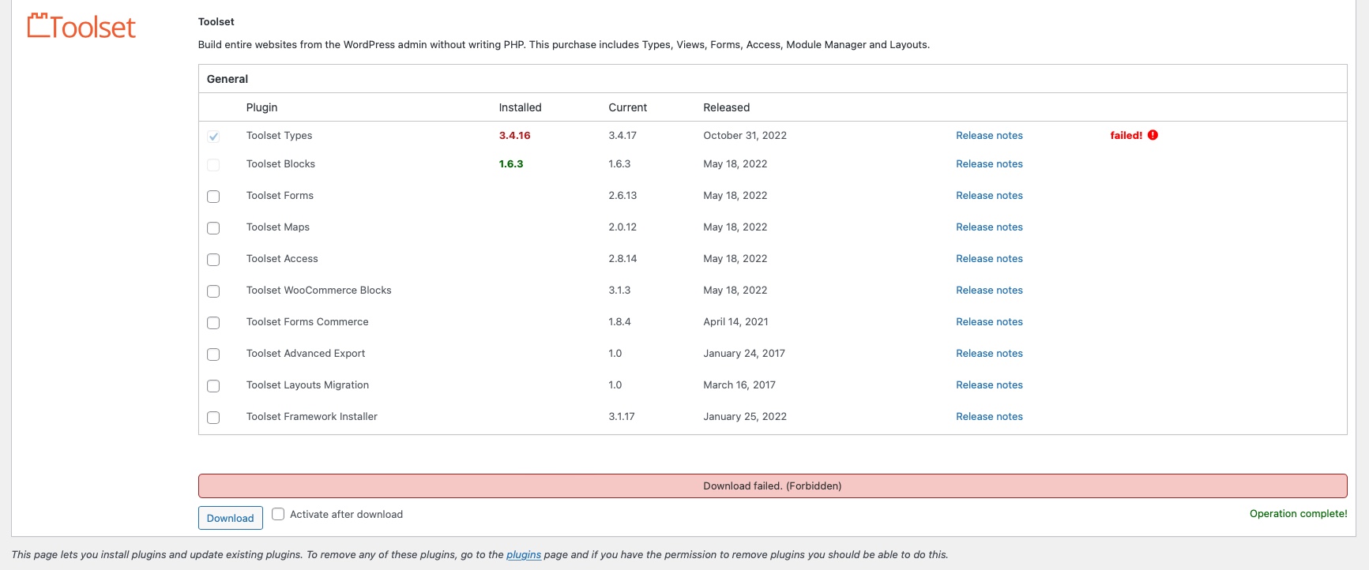The image size is (1369, 570).
Task: Check the Toolset Forms checkbox
Action: coord(213,197)
